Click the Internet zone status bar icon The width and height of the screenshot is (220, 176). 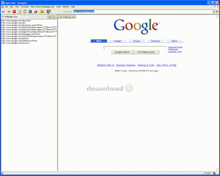214,173
